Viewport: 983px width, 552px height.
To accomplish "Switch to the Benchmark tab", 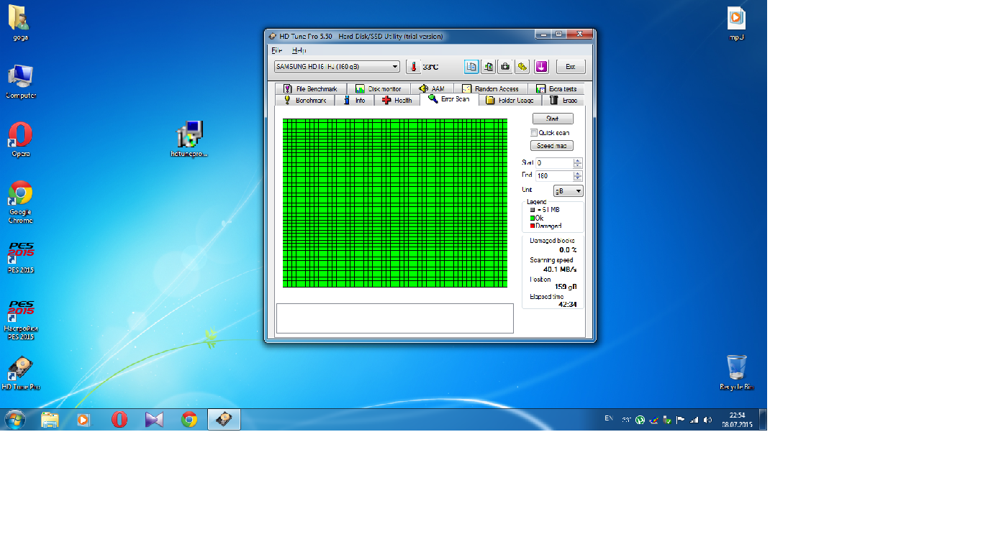I will 306,100.
